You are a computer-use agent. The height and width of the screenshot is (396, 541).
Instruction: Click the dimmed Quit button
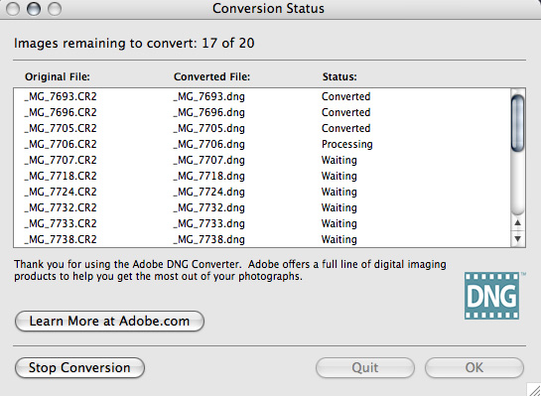pos(365,367)
